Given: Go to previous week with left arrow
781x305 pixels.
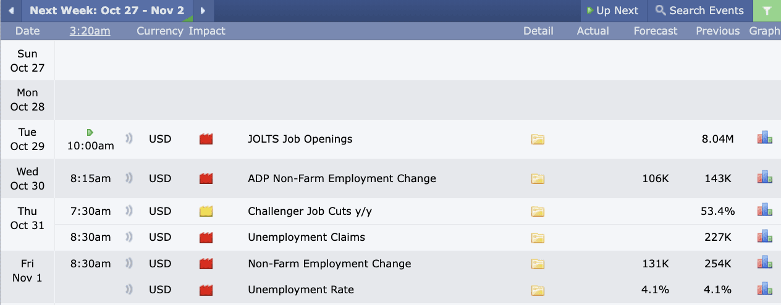Looking at the screenshot, I should [x=11, y=10].
